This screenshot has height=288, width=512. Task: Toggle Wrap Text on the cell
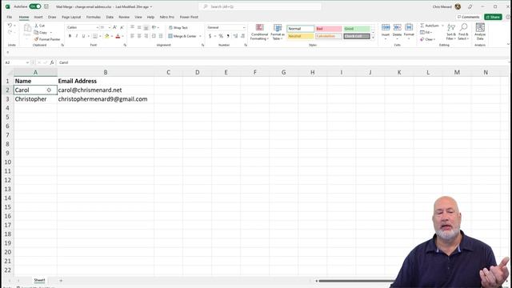click(x=178, y=28)
